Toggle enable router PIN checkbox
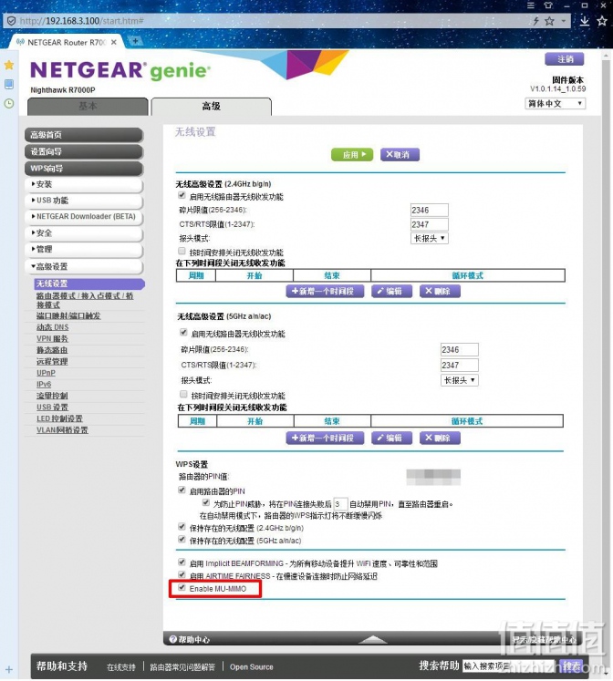The width and height of the screenshot is (613, 681). [x=182, y=490]
